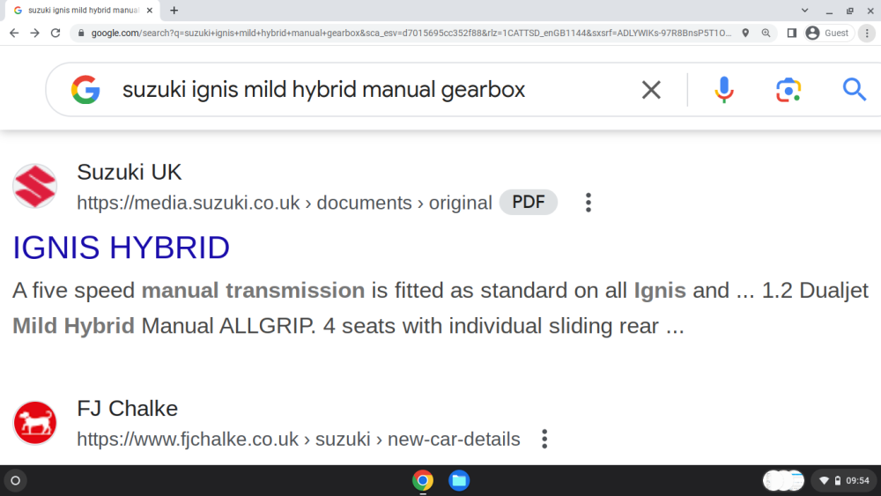The image size is (881, 496).
Task: Click the address bar URL
Action: 411,33
